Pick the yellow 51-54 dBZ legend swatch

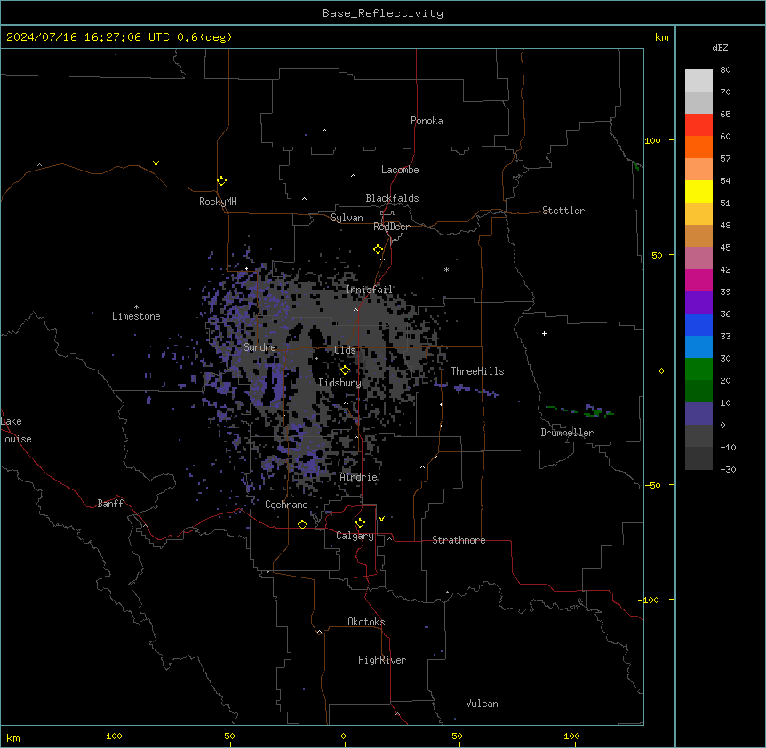[698, 191]
